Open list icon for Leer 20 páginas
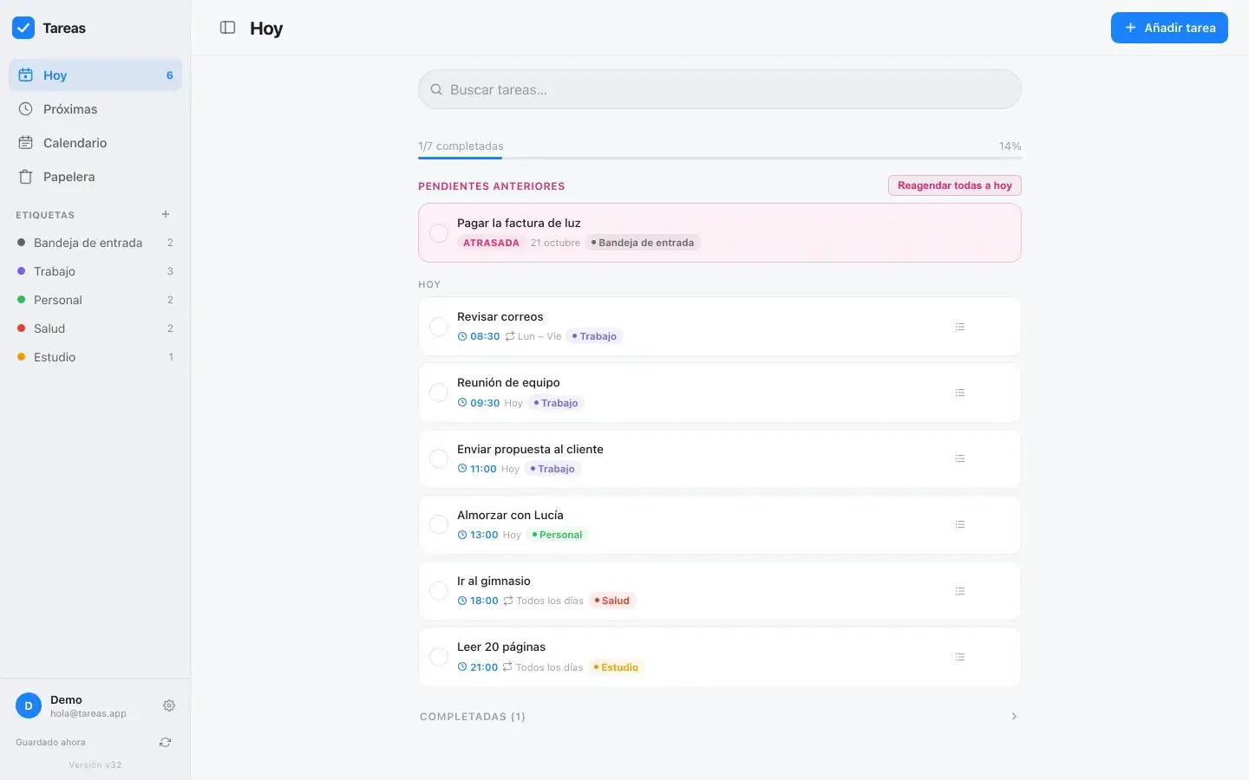The width and height of the screenshot is (1249, 780). click(x=960, y=657)
